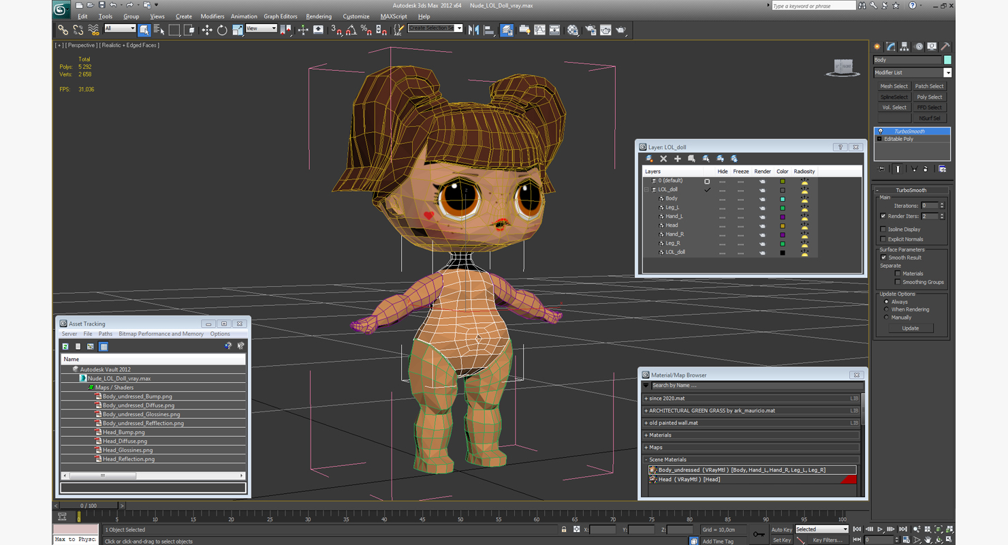Enable Isoline Display checkbox

click(883, 230)
